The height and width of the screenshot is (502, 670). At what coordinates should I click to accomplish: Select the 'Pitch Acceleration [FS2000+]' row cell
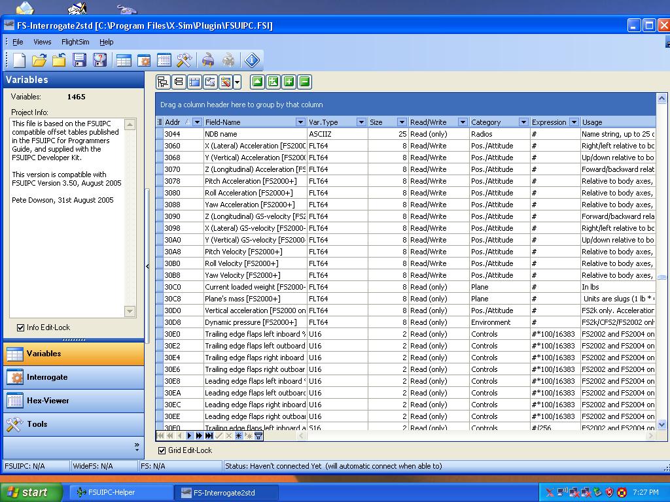255,181
